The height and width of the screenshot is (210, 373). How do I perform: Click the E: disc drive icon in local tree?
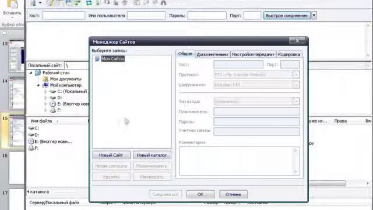pos(53,104)
